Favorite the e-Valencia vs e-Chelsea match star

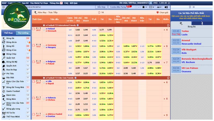pos(44,99)
